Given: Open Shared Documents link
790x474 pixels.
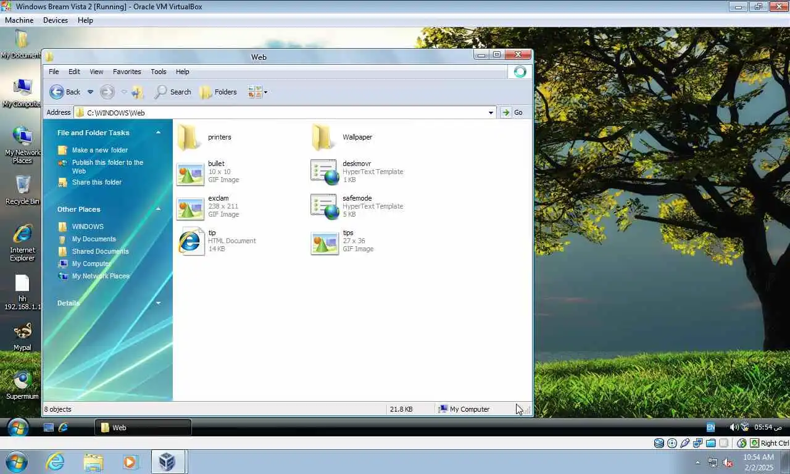Looking at the screenshot, I should pos(94,251).
